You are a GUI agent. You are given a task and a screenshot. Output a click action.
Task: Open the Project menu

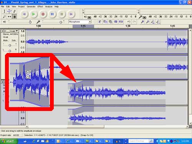click(x=21, y=7)
